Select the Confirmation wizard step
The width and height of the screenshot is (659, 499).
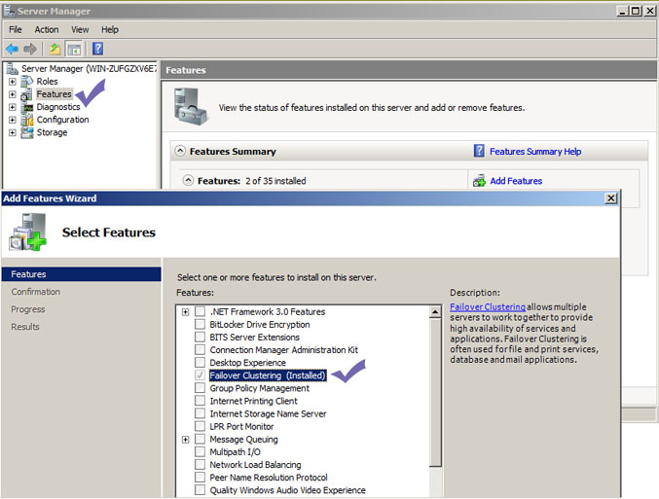pyautogui.click(x=36, y=292)
